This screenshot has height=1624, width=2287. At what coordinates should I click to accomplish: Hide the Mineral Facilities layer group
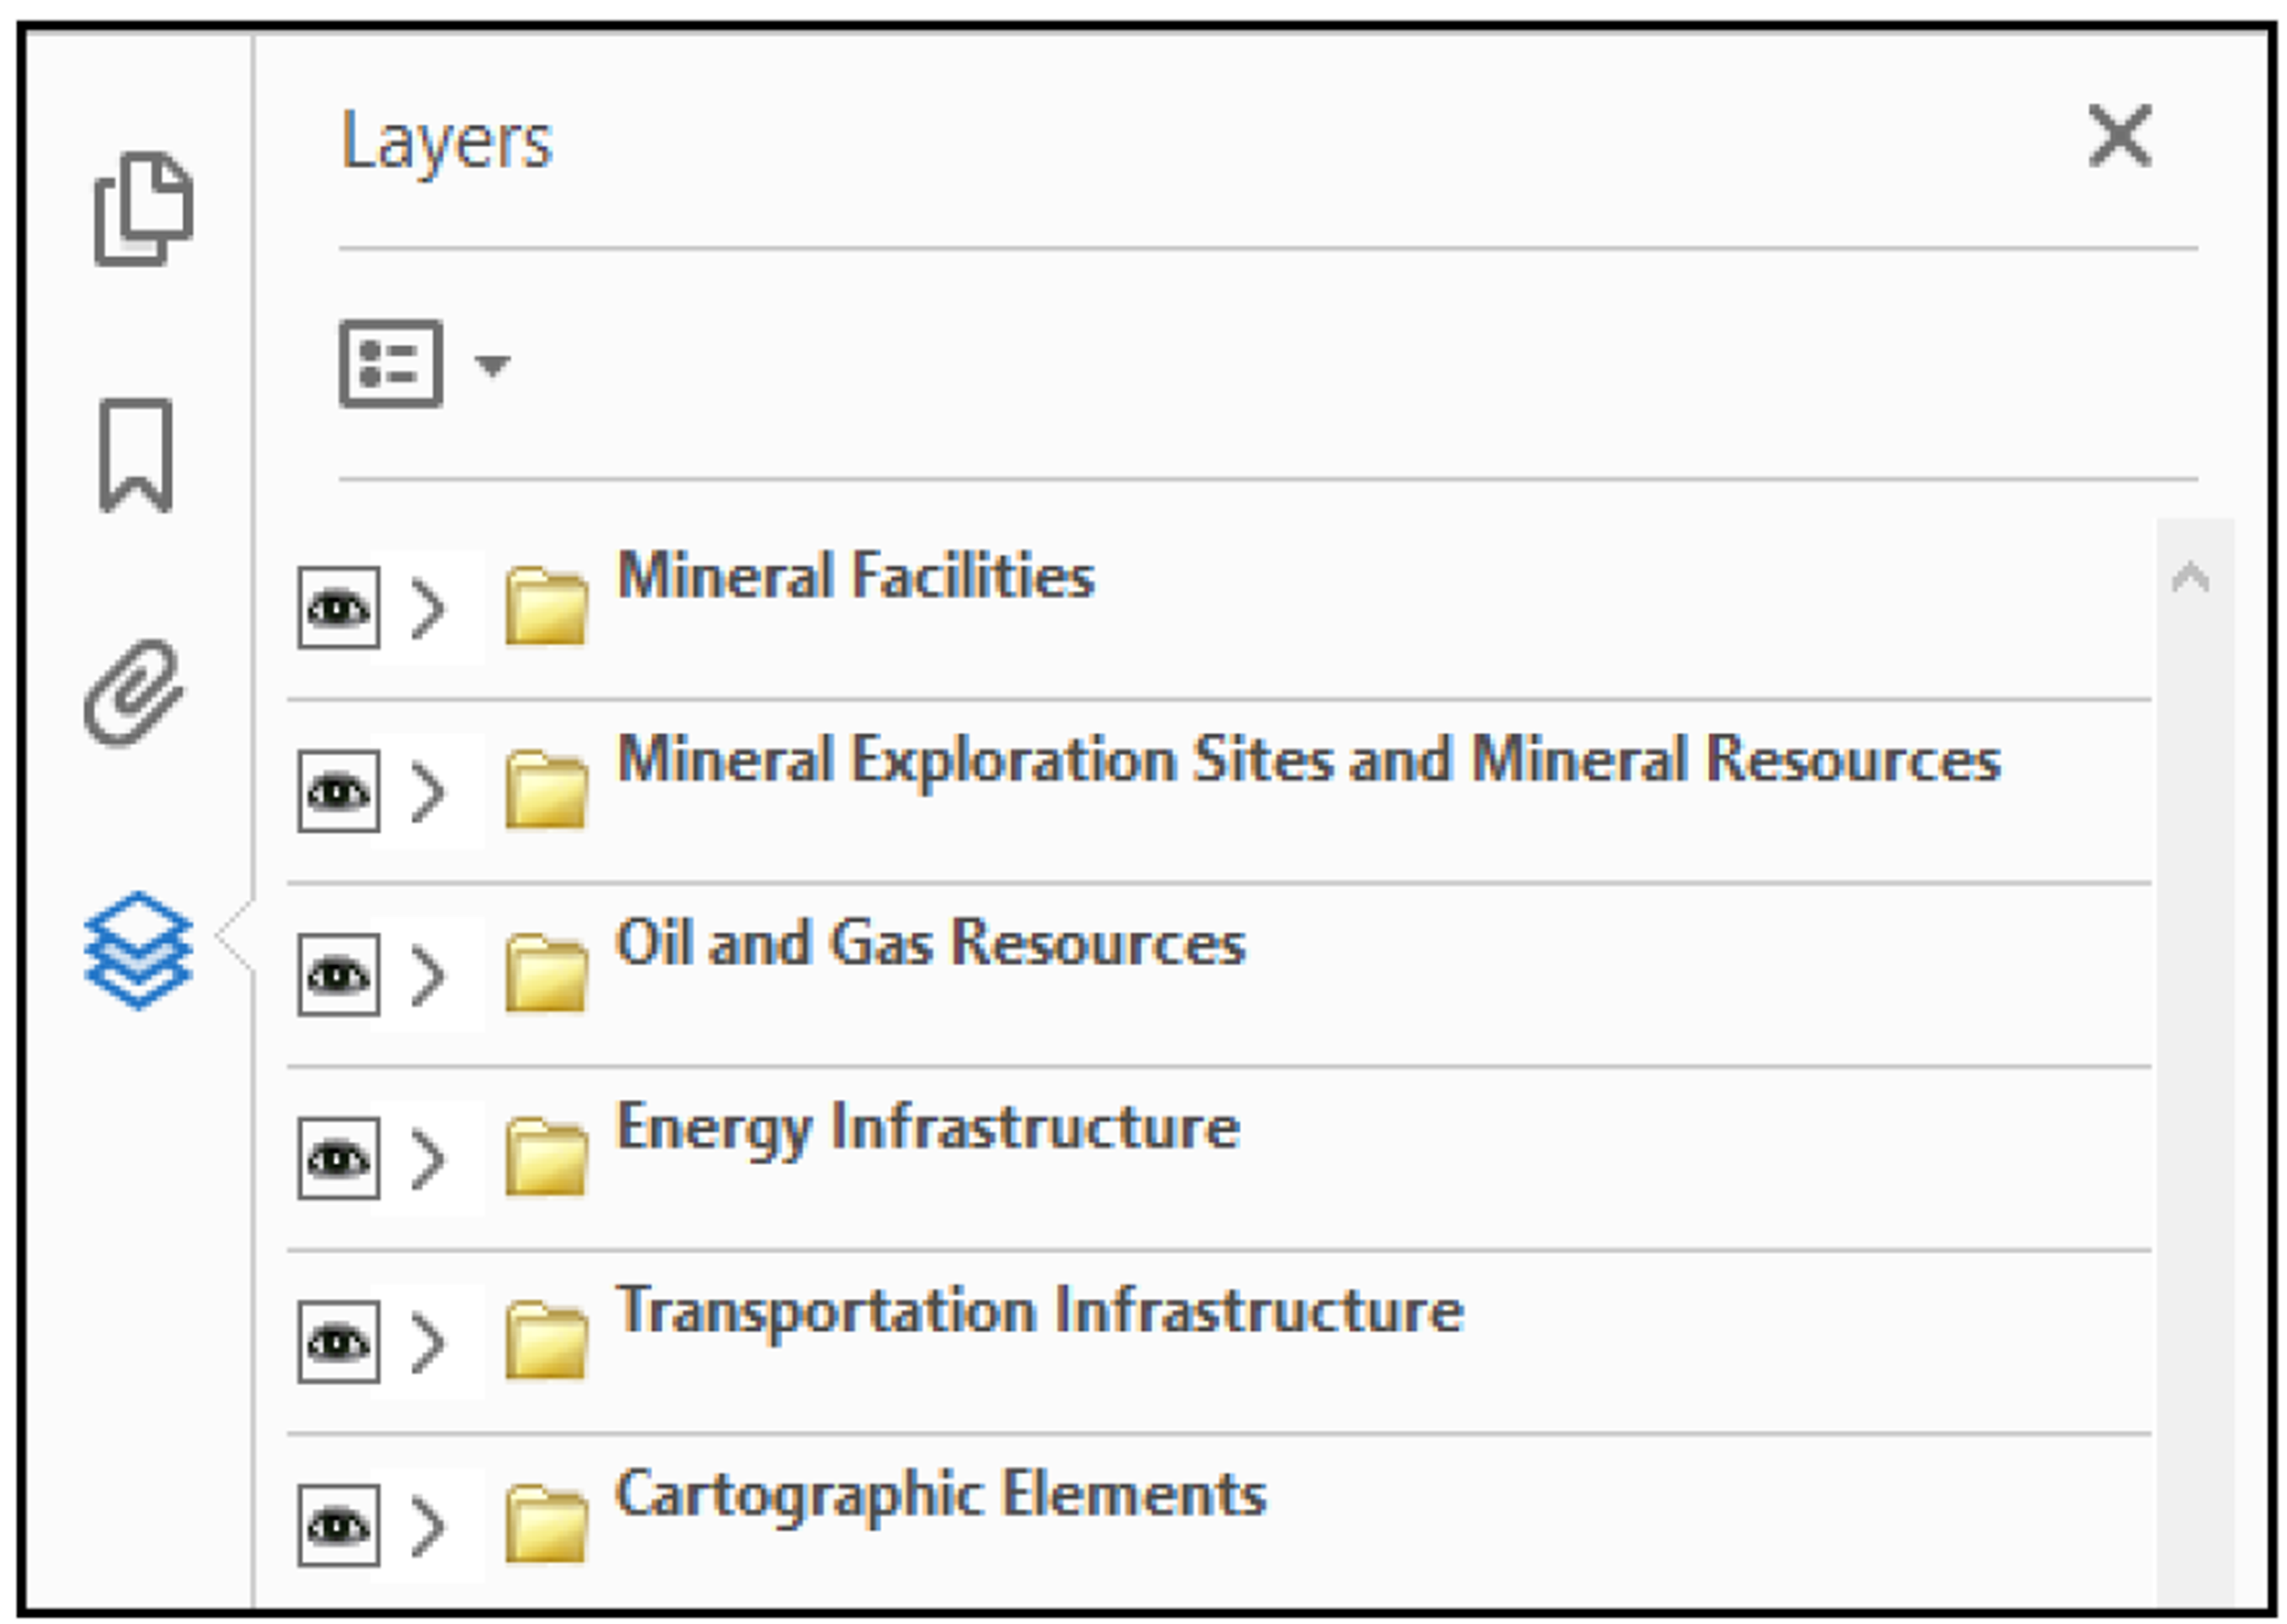click(x=338, y=608)
